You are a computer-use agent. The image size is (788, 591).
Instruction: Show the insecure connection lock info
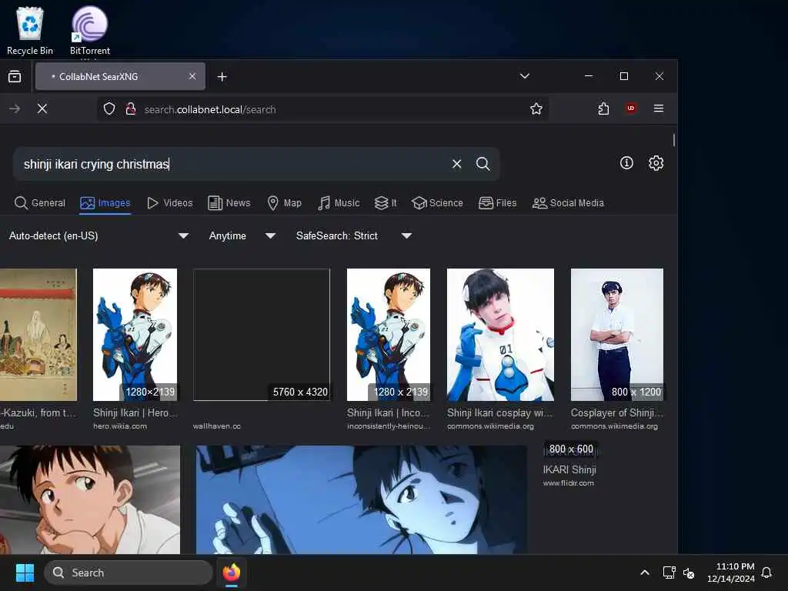(131, 109)
